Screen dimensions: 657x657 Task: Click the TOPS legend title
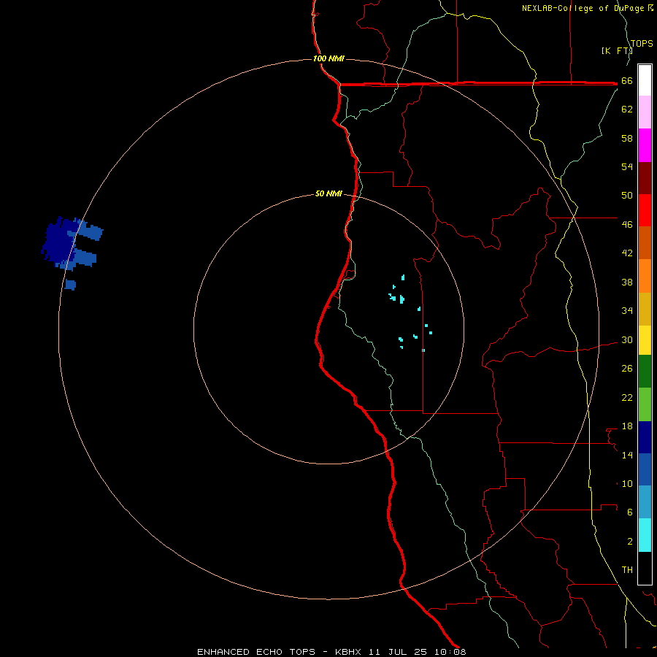click(642, 44)
